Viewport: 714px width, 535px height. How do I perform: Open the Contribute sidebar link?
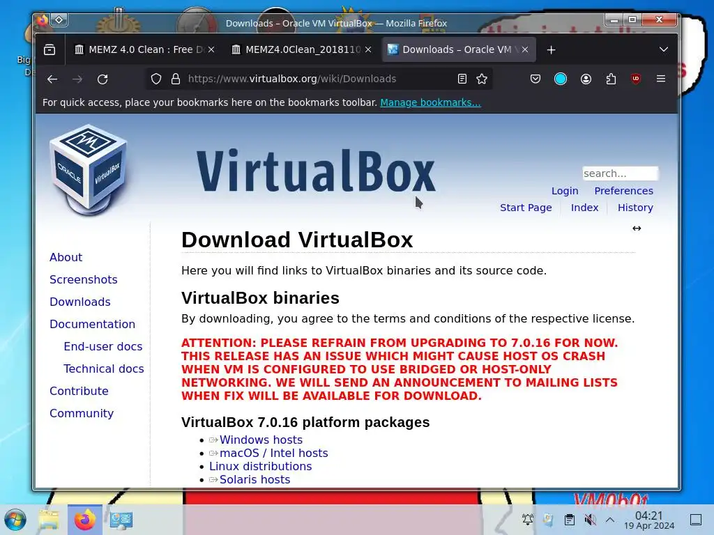pyautogui.click(x=79, y=391)
